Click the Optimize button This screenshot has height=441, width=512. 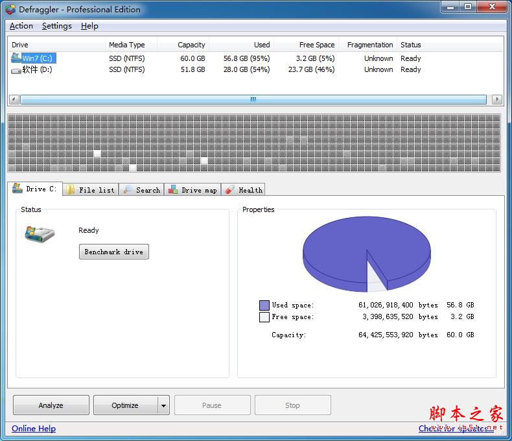coord(125,405)
